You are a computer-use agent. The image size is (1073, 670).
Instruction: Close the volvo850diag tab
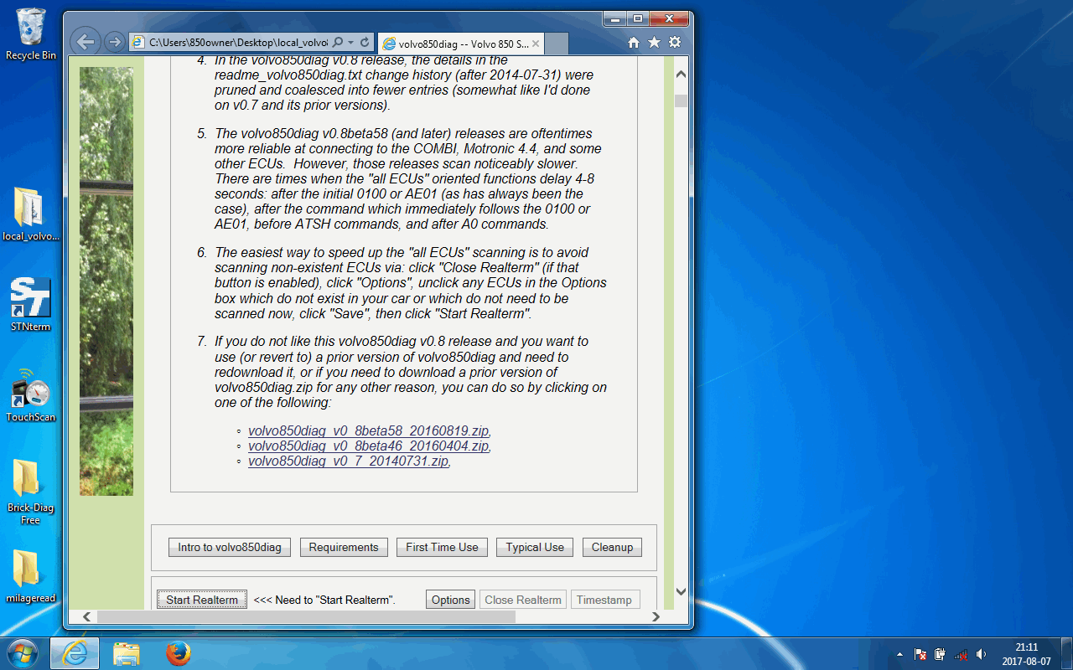click(536, 44)
